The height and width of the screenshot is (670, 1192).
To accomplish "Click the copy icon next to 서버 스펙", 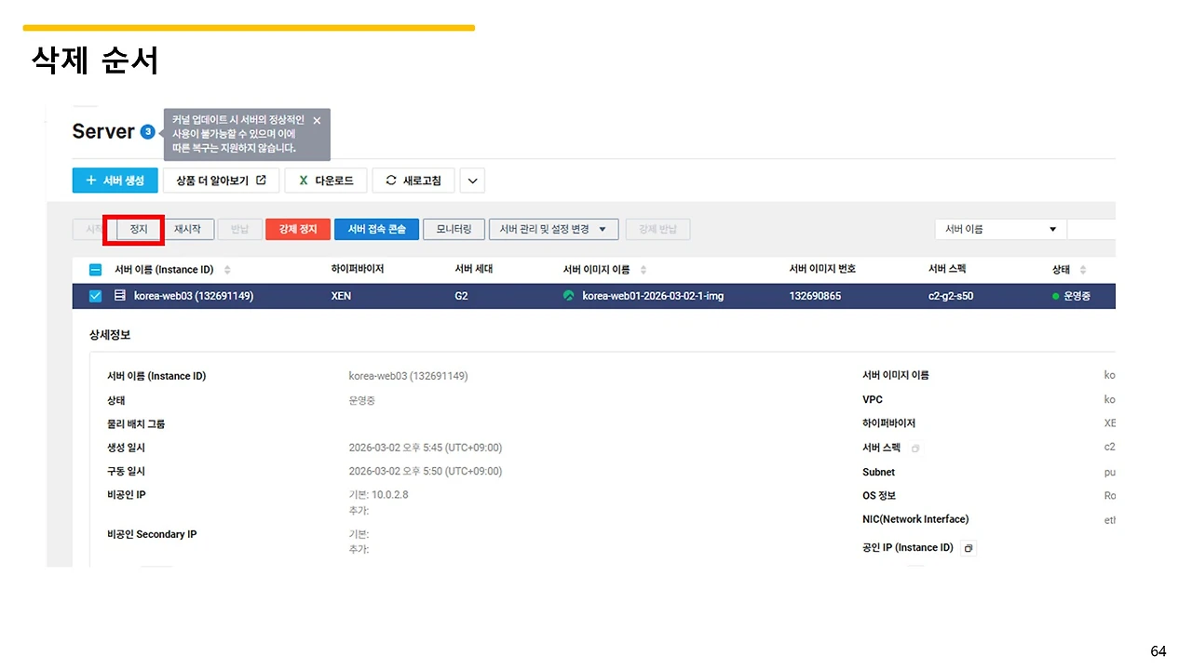I will click(x=915, y=449).
